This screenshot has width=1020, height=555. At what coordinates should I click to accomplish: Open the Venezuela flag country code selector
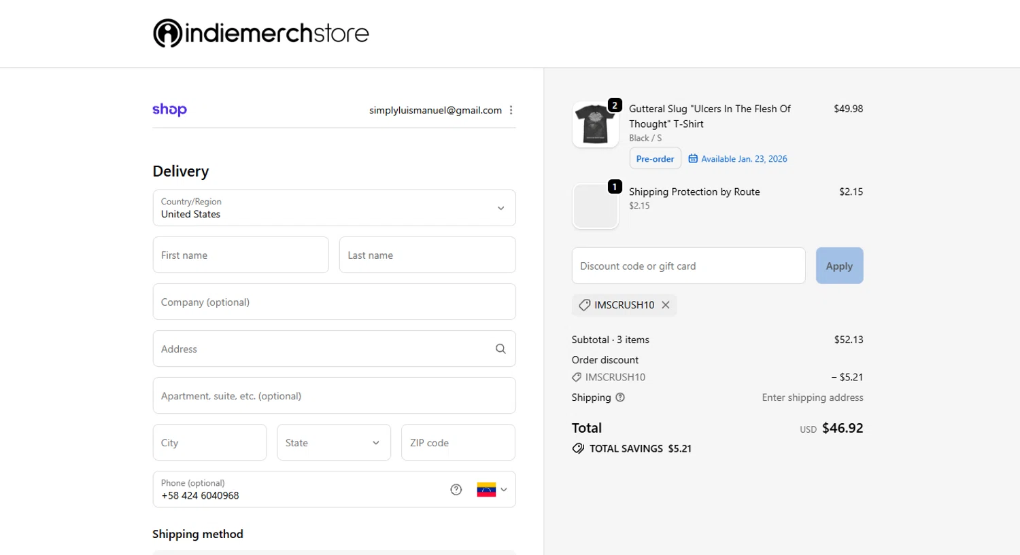click(x=492, y=489)
